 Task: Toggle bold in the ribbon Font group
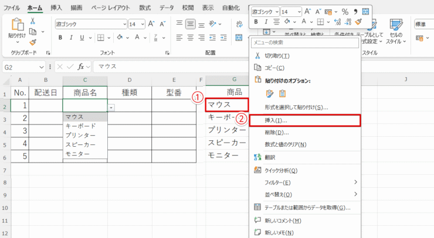click(60, 37)
